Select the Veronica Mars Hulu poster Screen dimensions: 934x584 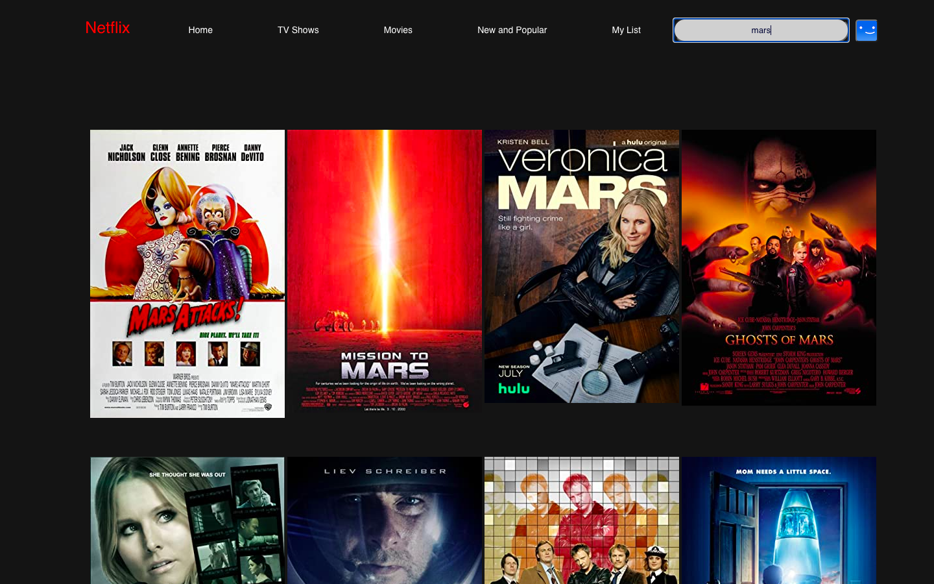coord(582,266)
